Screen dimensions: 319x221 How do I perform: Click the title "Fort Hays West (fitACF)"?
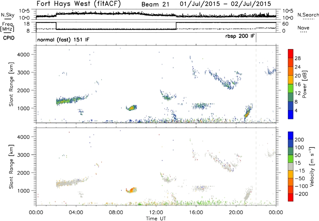click(79, 4)
